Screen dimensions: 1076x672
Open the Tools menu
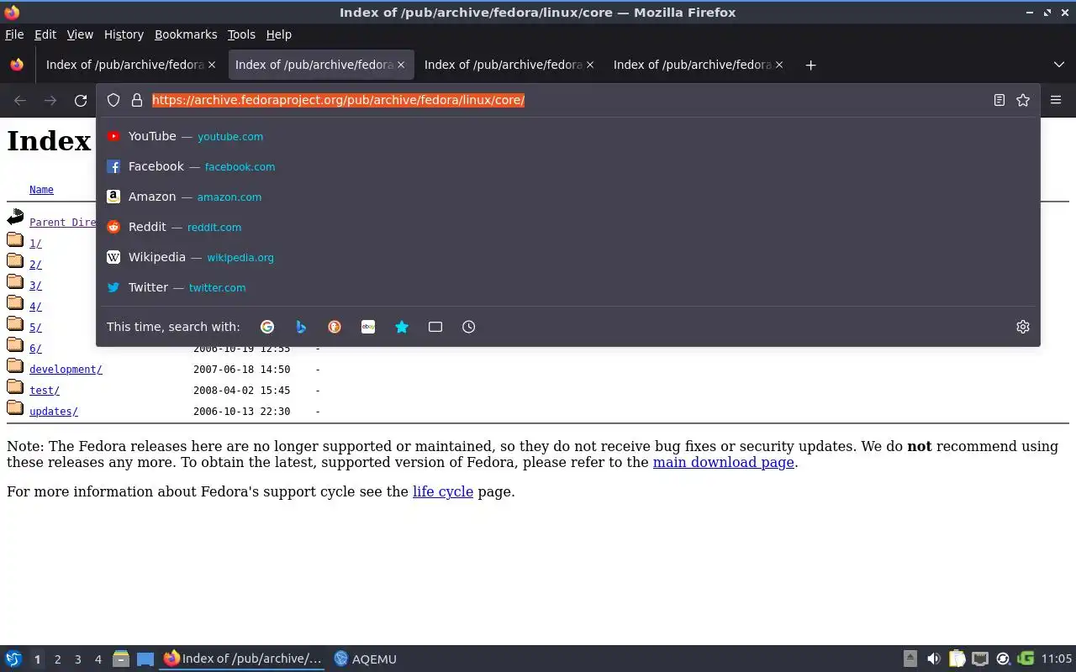coord(241,34)
